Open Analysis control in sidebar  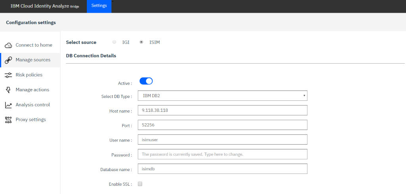tap(30, 105)
